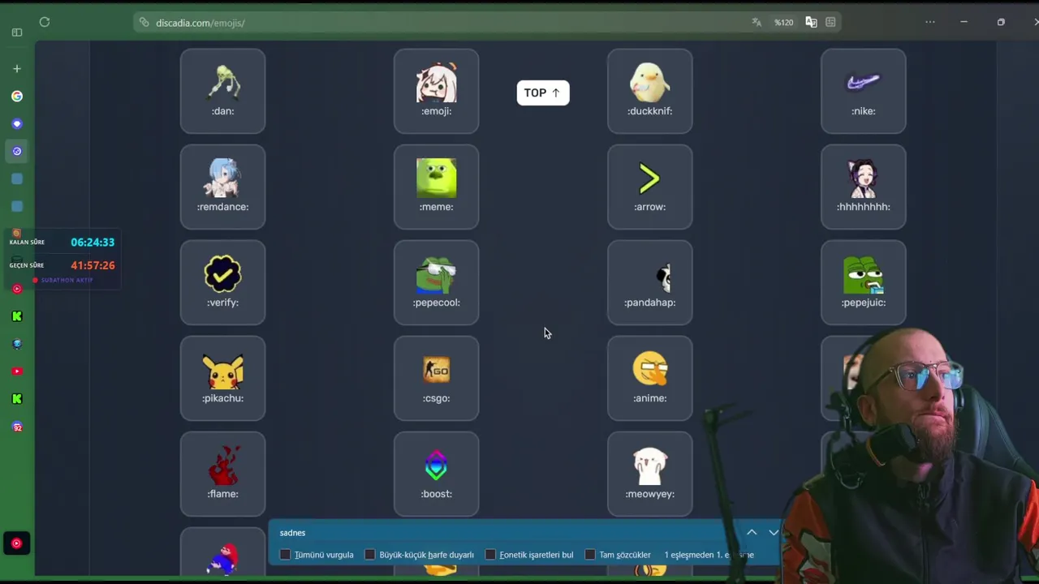
Task: Open the :hhhhhhhh: emoji
Action: [863, 187]
